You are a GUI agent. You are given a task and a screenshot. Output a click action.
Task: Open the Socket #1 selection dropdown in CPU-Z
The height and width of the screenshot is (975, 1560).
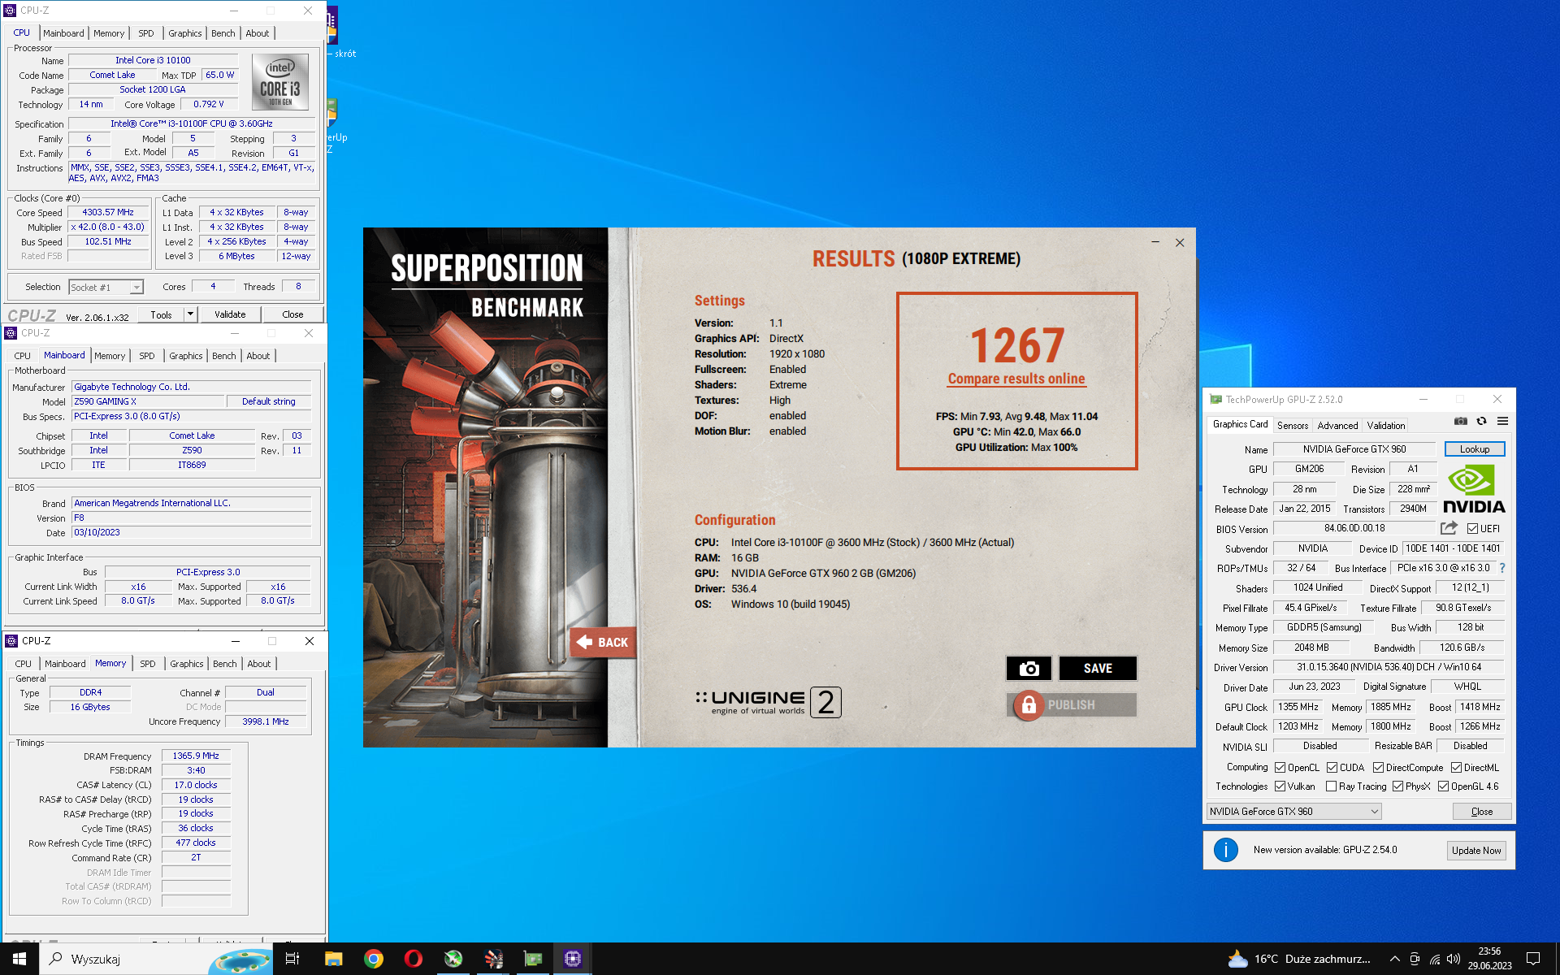click(106, 288)
